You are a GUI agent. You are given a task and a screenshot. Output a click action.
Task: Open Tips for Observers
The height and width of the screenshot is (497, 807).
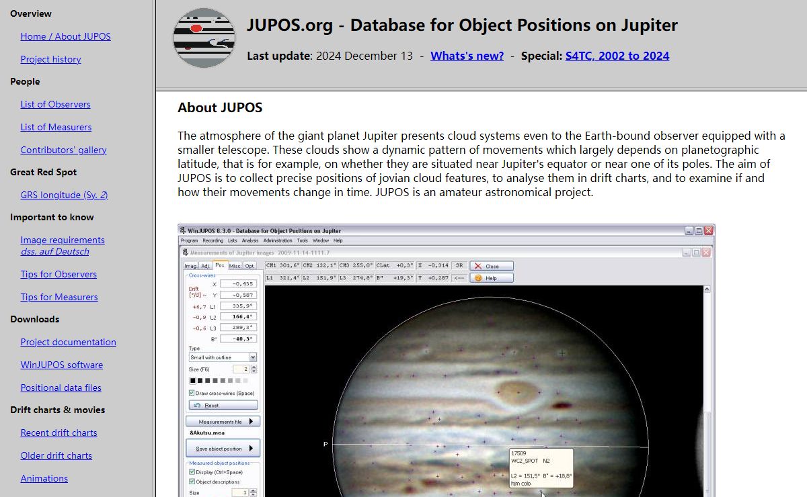[x=59, y=274]
